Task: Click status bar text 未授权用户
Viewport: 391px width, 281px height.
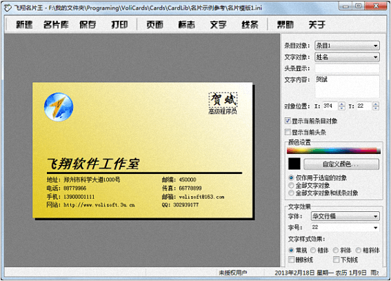Action: click(x=232, y=273)
